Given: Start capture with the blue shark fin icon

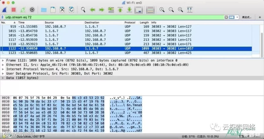Looking at the screenshot, I should 4,10.
